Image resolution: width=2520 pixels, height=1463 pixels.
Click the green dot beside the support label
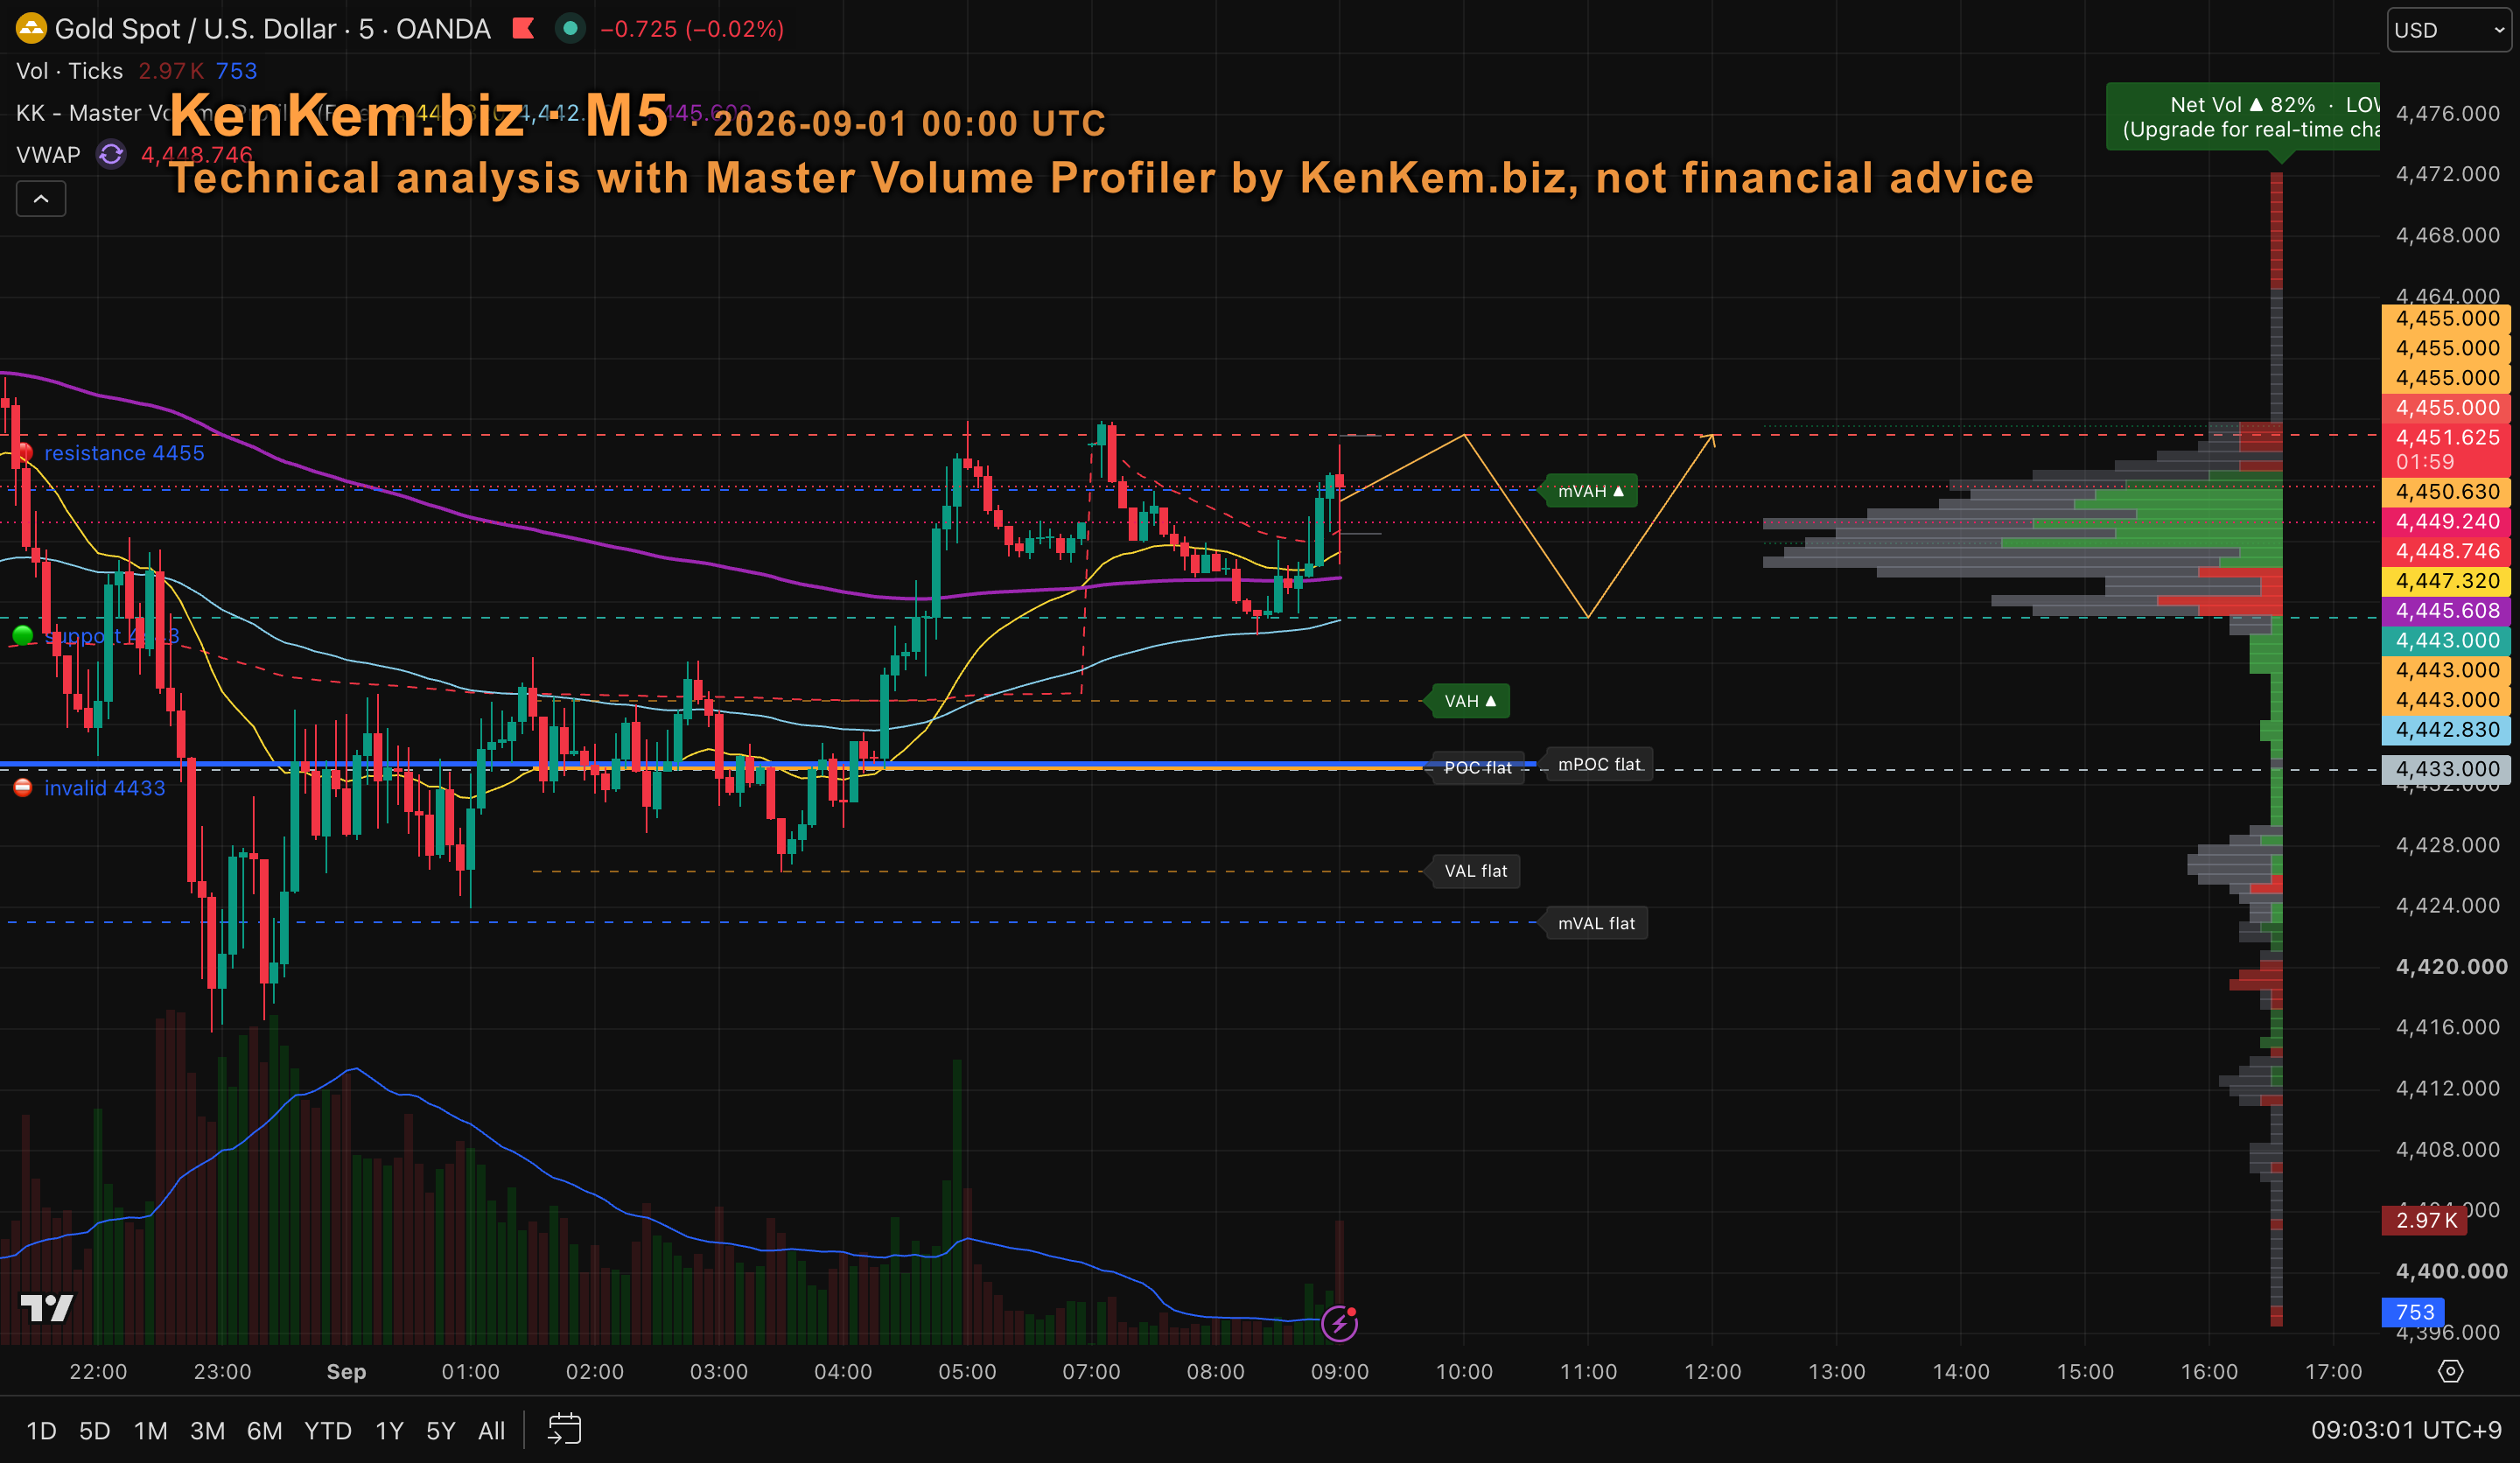23,635
